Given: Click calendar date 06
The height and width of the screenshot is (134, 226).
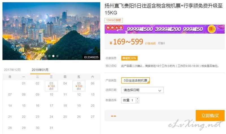Looking at the screenshot, I should [x=93, y=84].
